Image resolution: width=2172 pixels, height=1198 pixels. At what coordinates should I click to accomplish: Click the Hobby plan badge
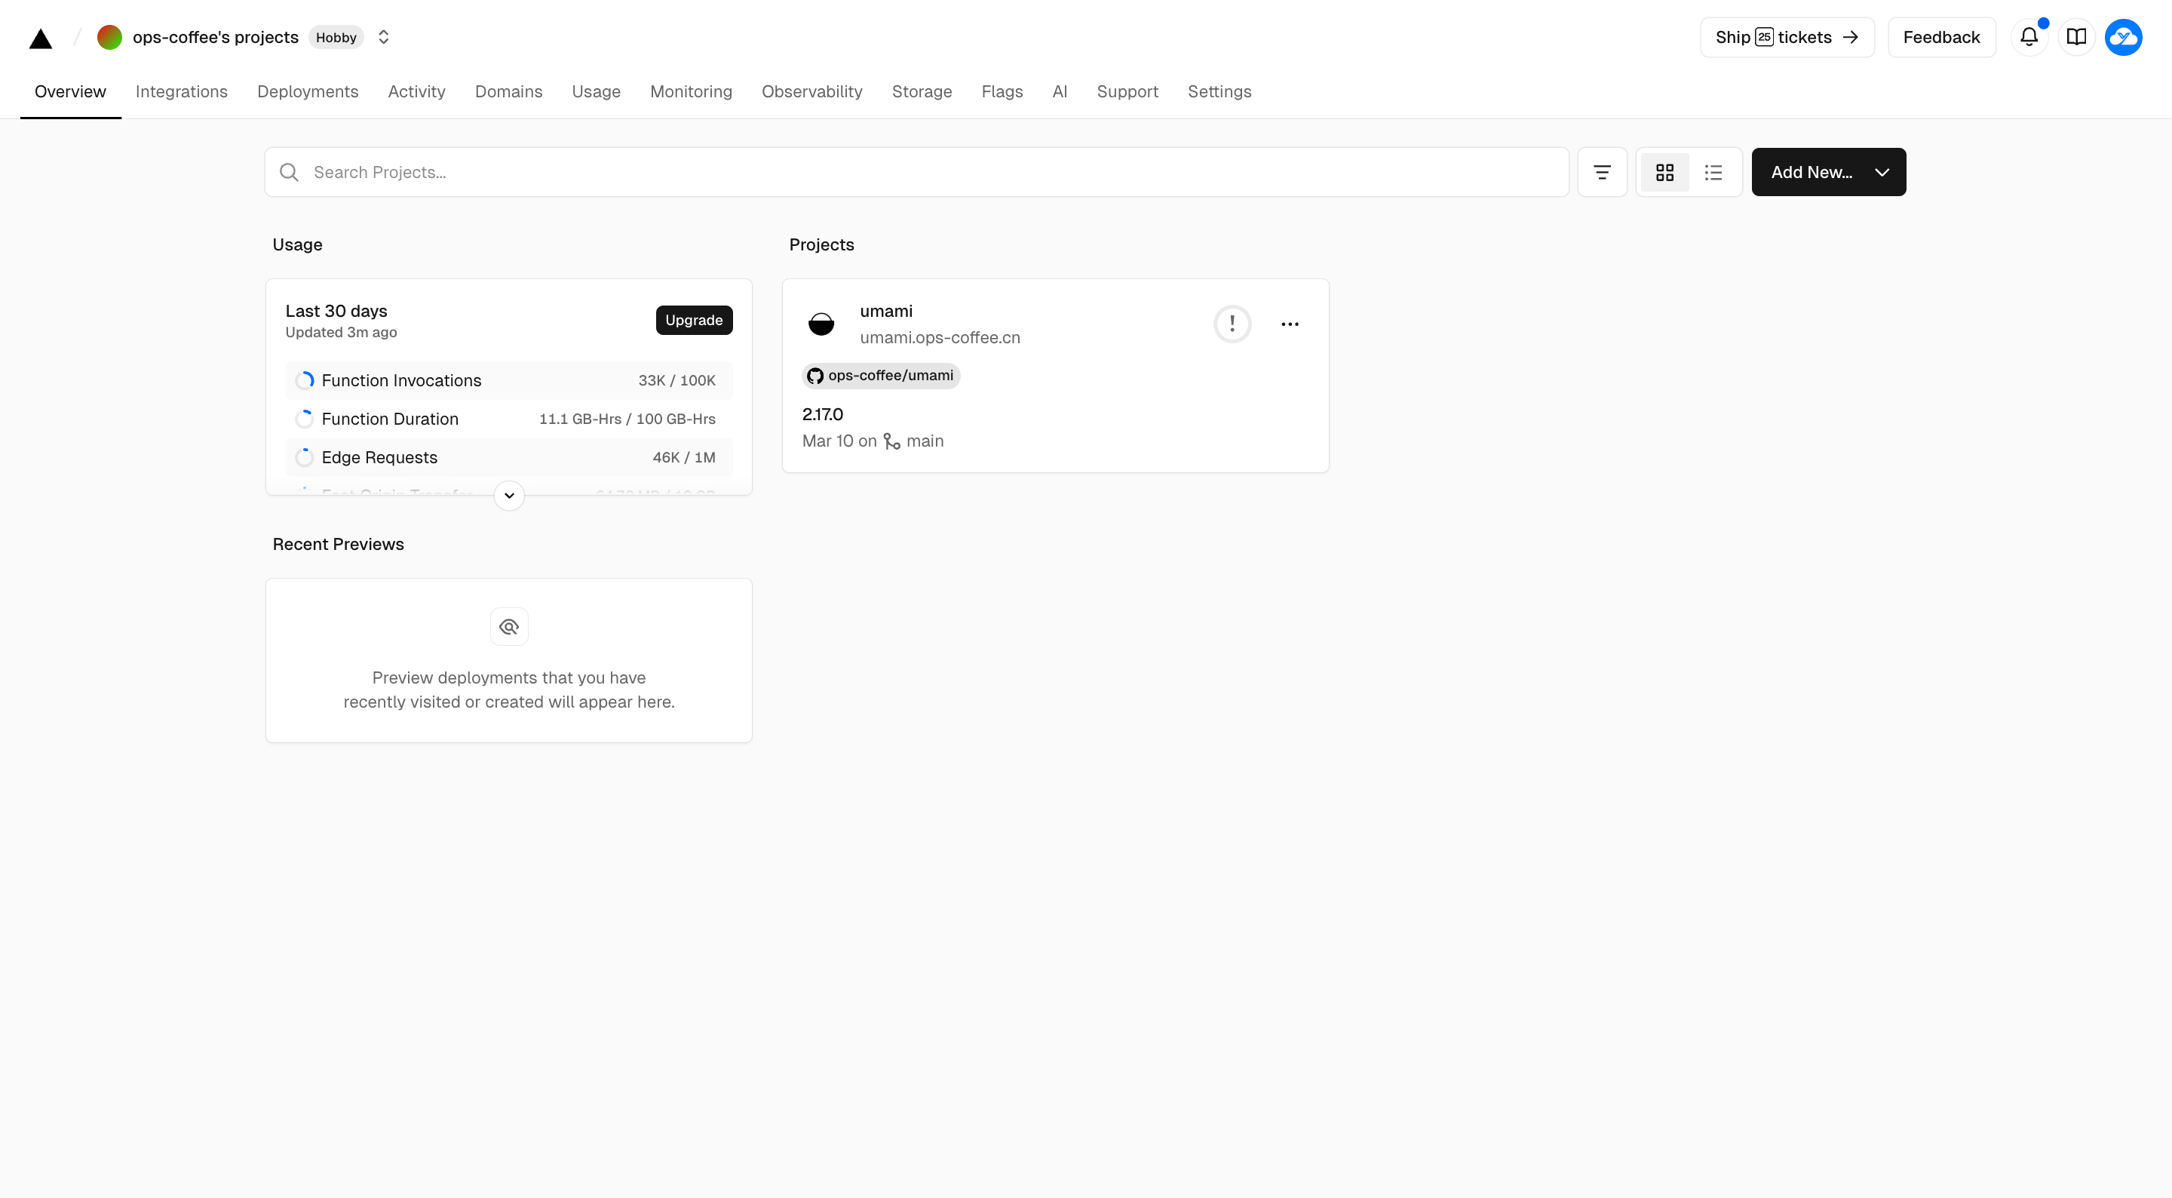click(336, 37)
